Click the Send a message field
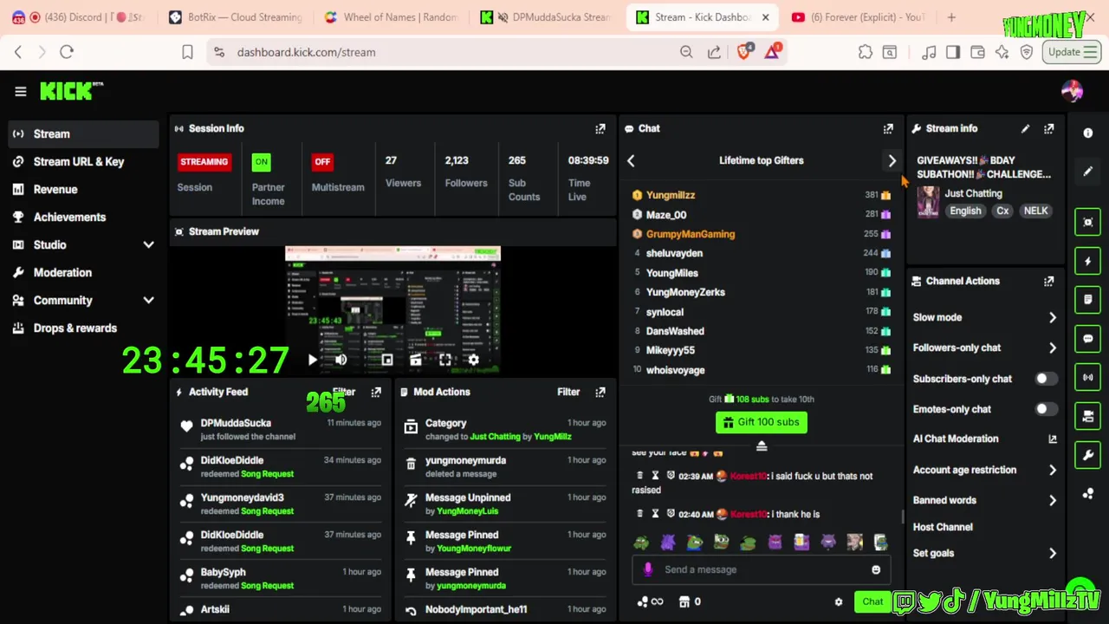 (761, 569)
